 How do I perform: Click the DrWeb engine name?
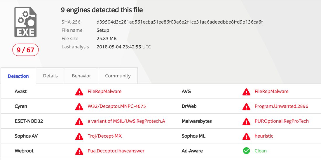(x=189, y=106)
